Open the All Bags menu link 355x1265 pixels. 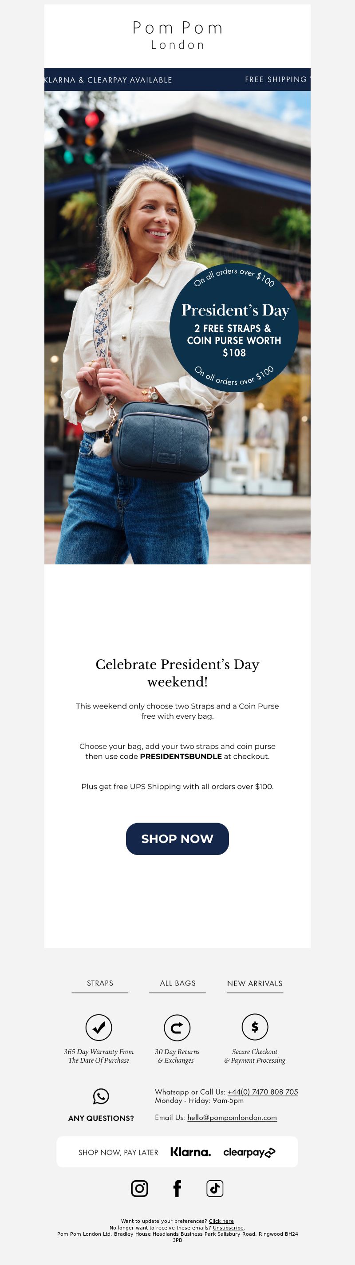click(x=177, y=983)
